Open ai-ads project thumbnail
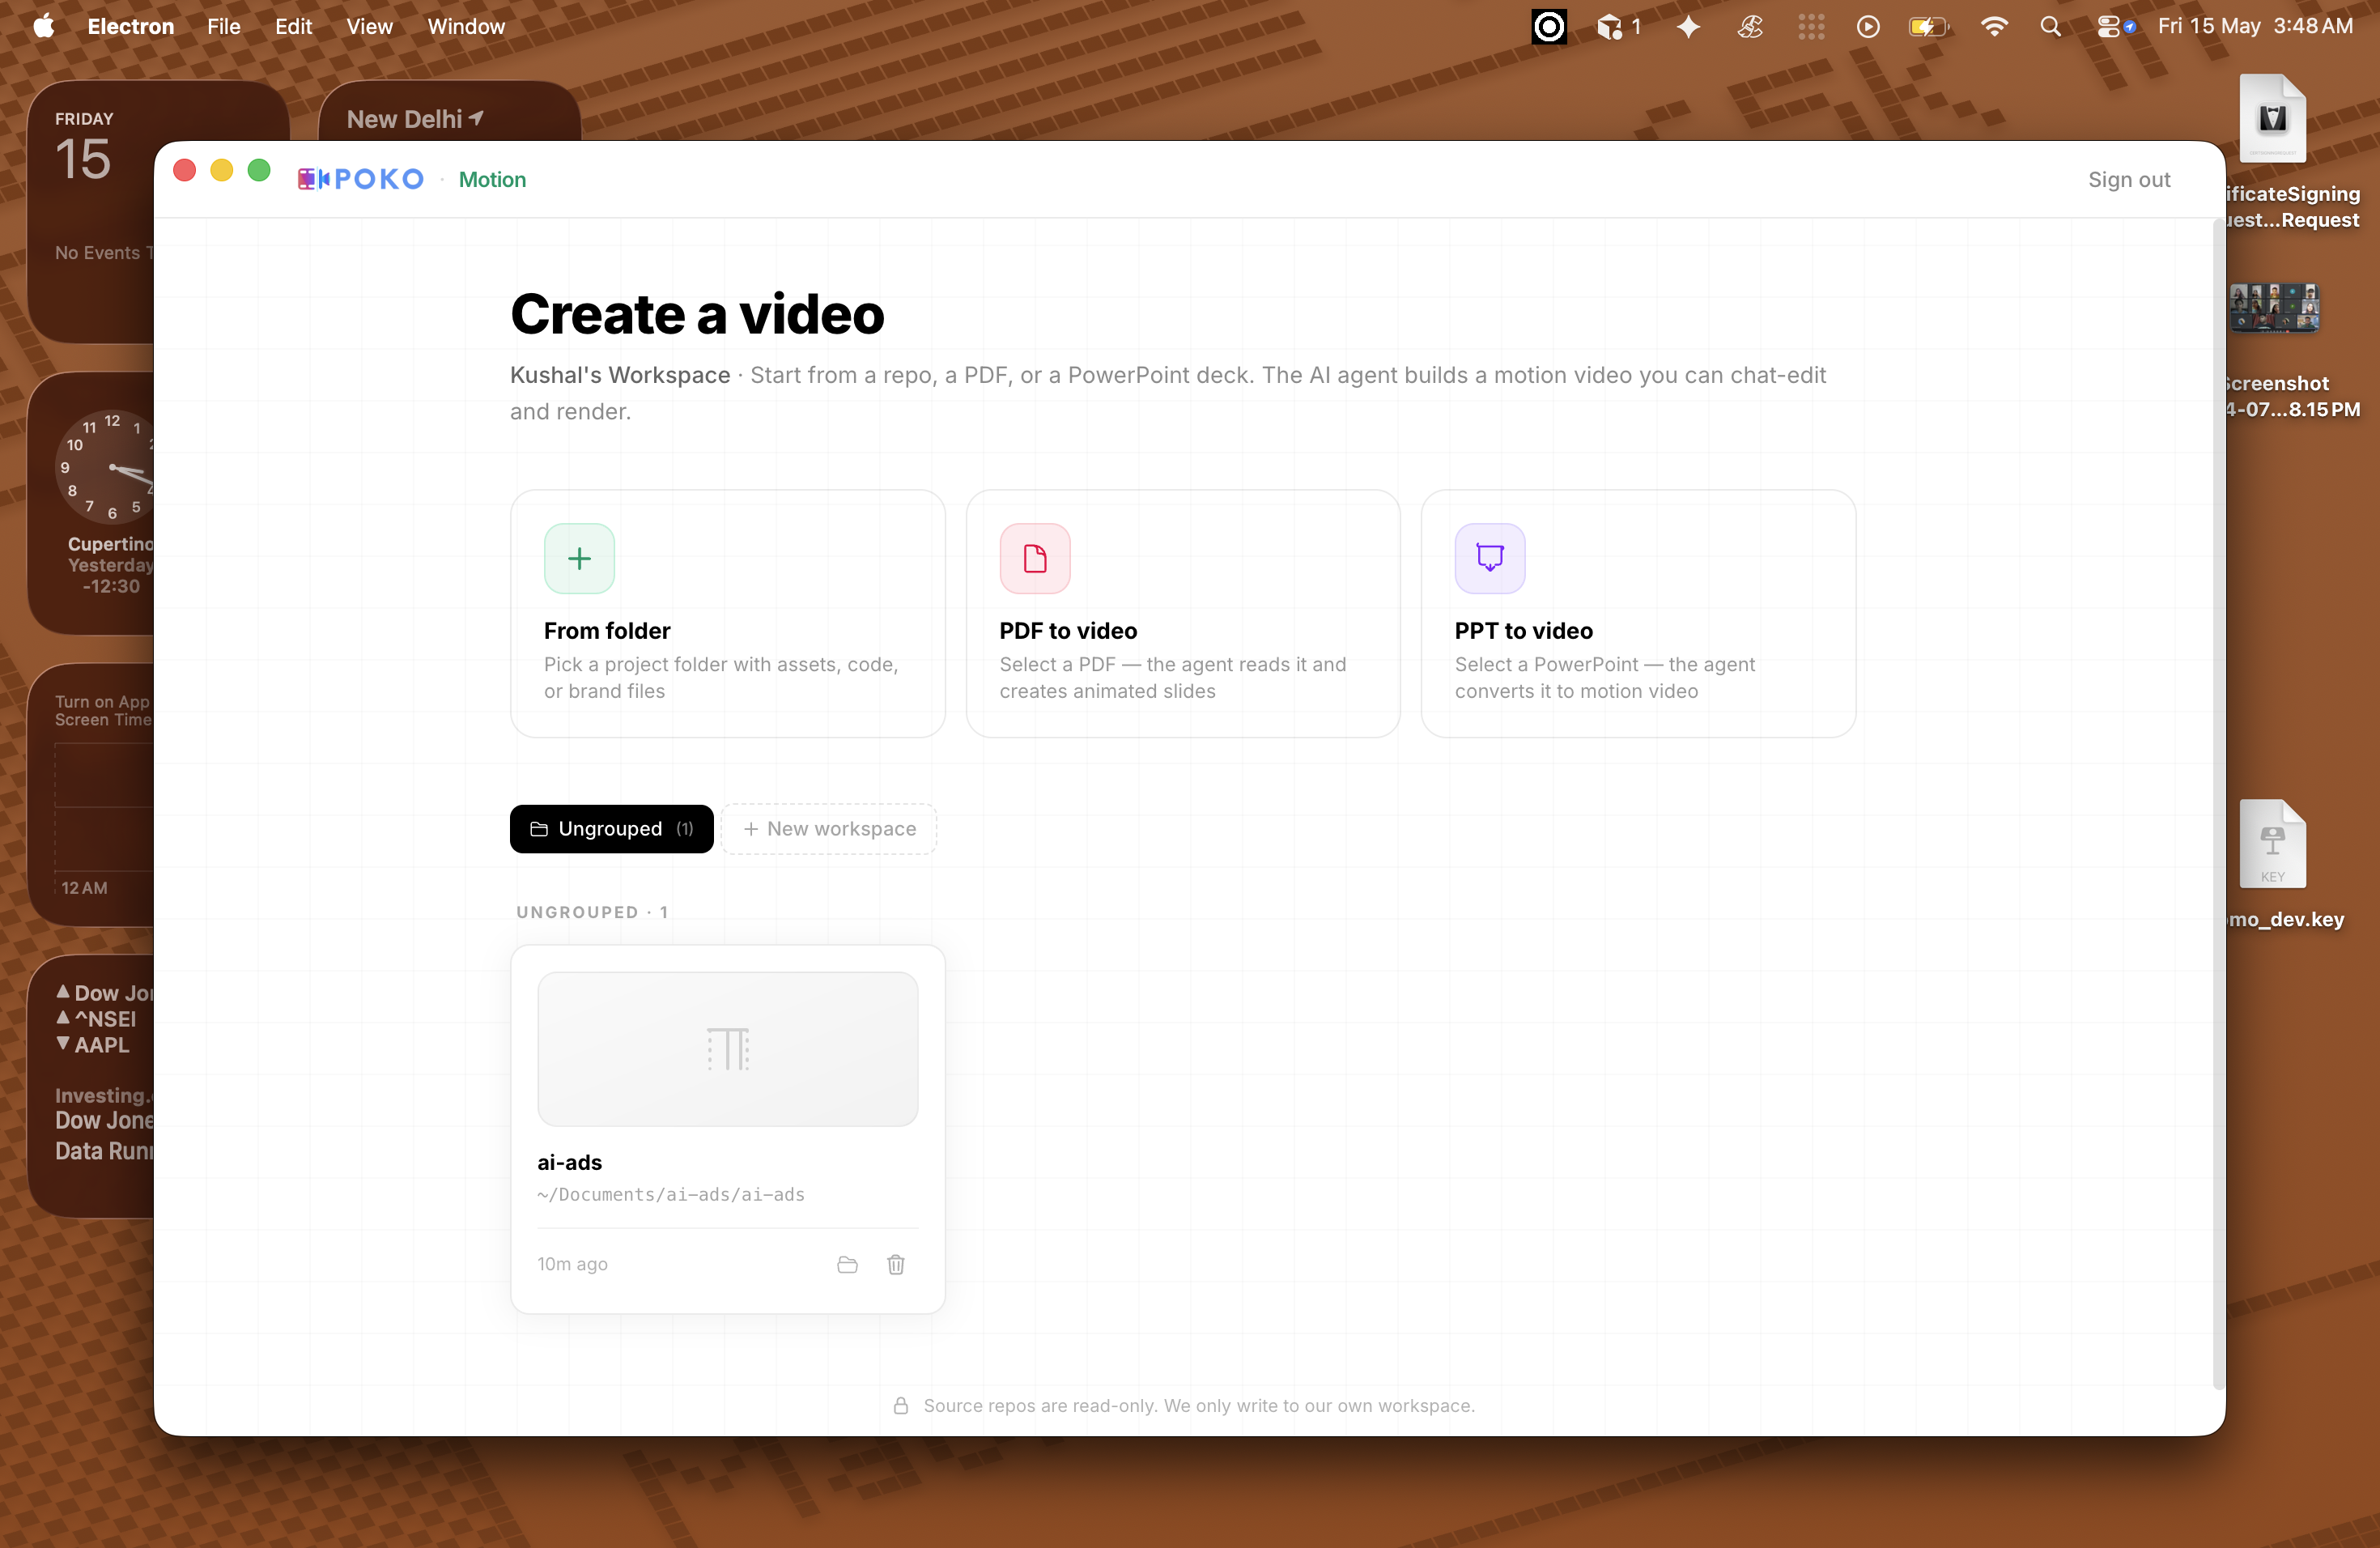Image resolution: width=2380 pixels, height=1548 pixels. tap(727, 1048)
